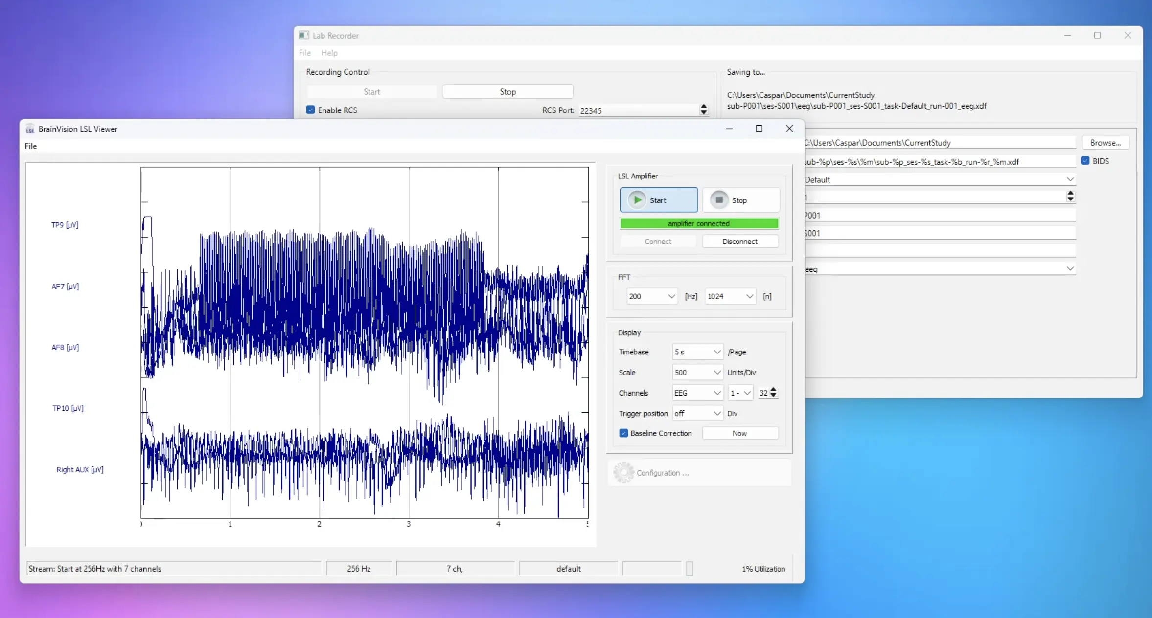
Task: Open the Scale 500 Units/Div dropdown
Action: click(697, 373)
